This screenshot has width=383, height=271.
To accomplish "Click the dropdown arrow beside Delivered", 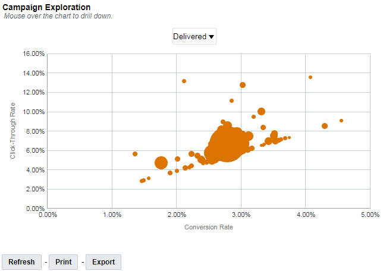I will tap(212, 37).
